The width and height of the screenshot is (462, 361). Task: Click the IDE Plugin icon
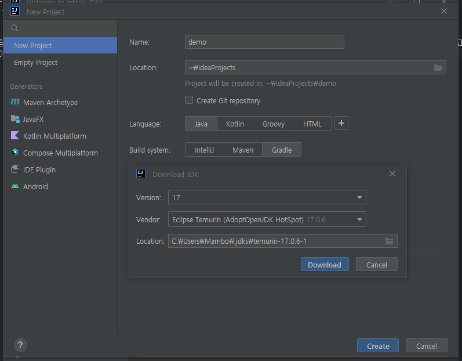point(15,169)
